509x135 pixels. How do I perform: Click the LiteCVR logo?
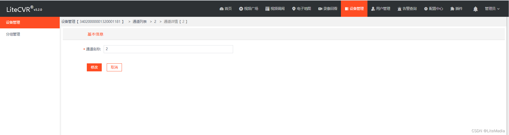24,9
